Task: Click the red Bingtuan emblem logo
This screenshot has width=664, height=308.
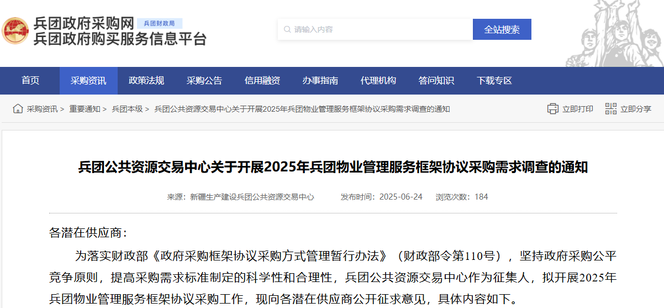Action: pos(15,30)
